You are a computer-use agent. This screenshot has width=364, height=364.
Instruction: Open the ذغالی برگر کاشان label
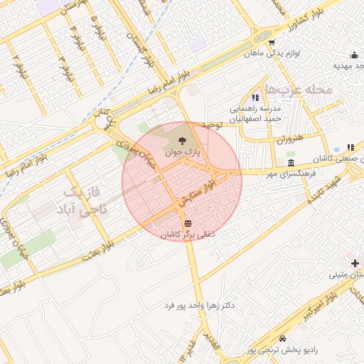(x=188, y=234)
